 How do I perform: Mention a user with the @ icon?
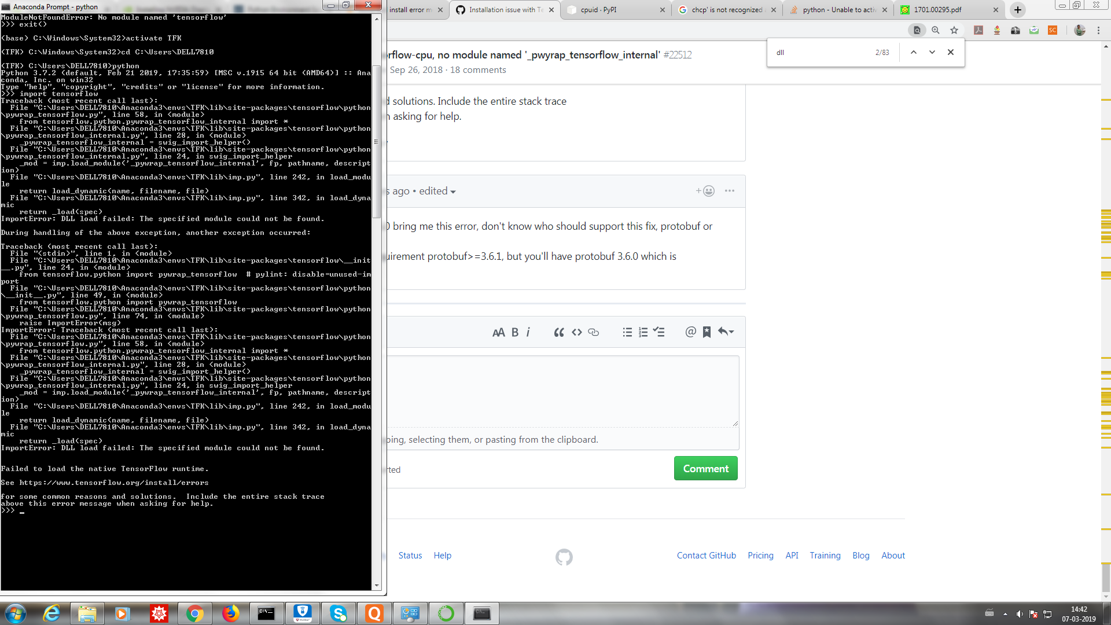pos(690,332)
